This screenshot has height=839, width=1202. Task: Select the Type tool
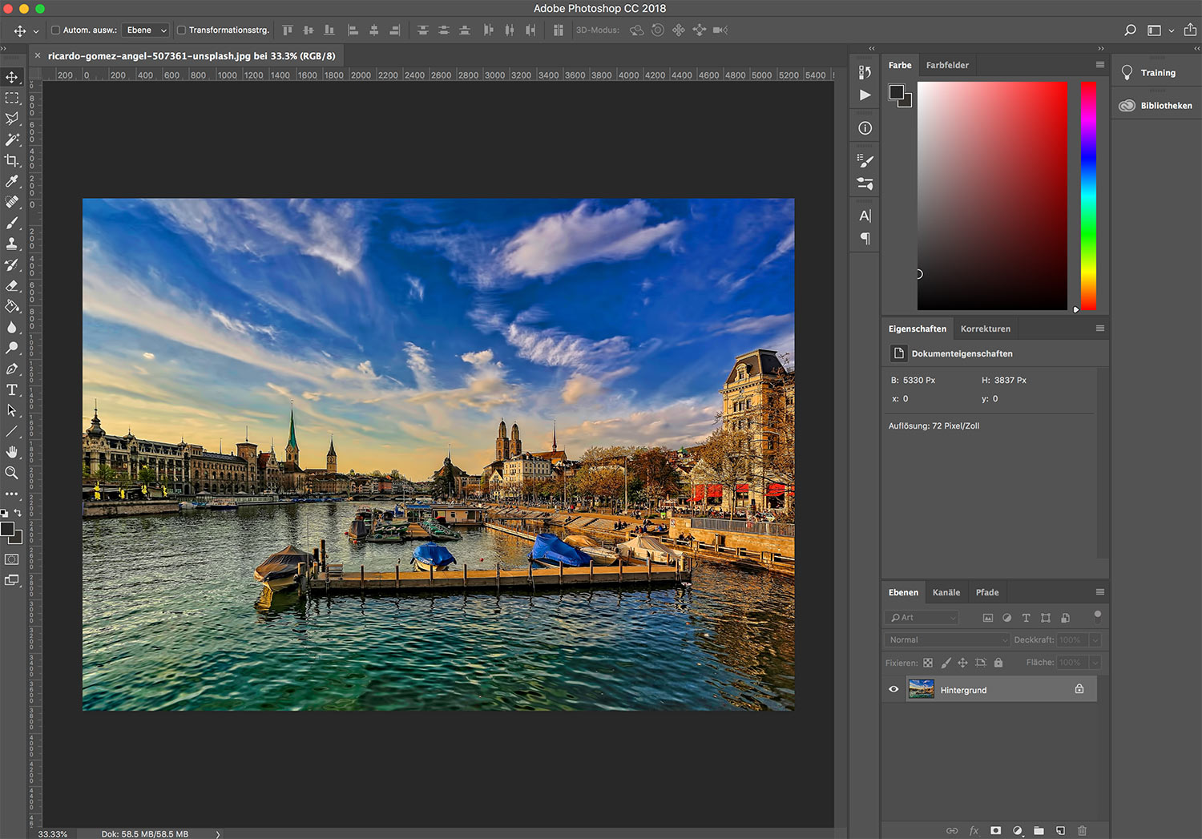pyautogui.click(x=12, y=390)
